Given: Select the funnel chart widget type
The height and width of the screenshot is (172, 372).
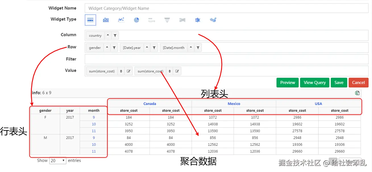Looking at the screenshot, I should click(x=167, y=20).
